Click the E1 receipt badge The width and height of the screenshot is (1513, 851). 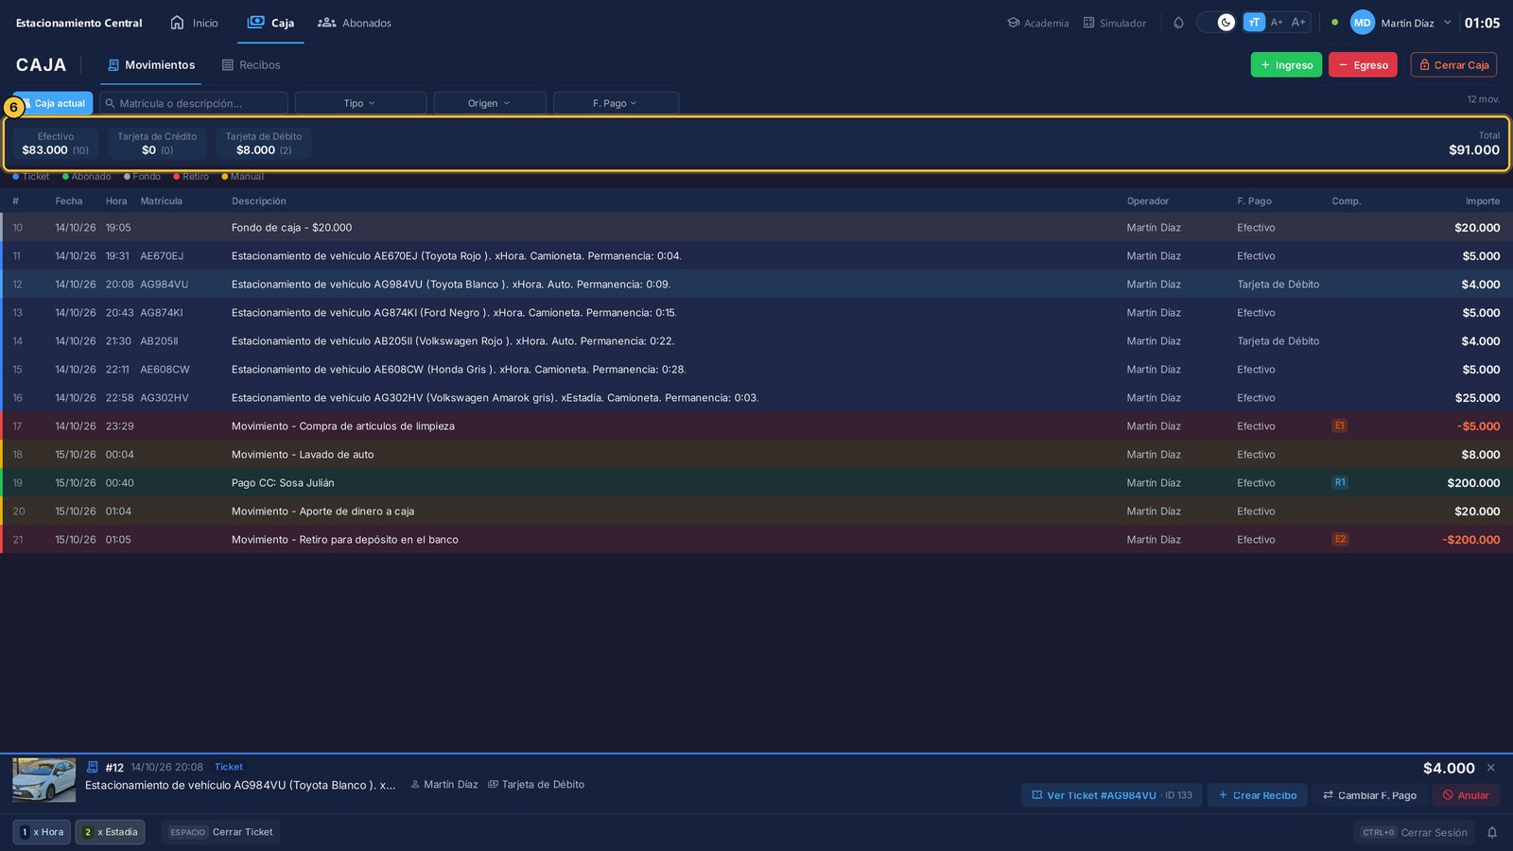[1339, 426]
